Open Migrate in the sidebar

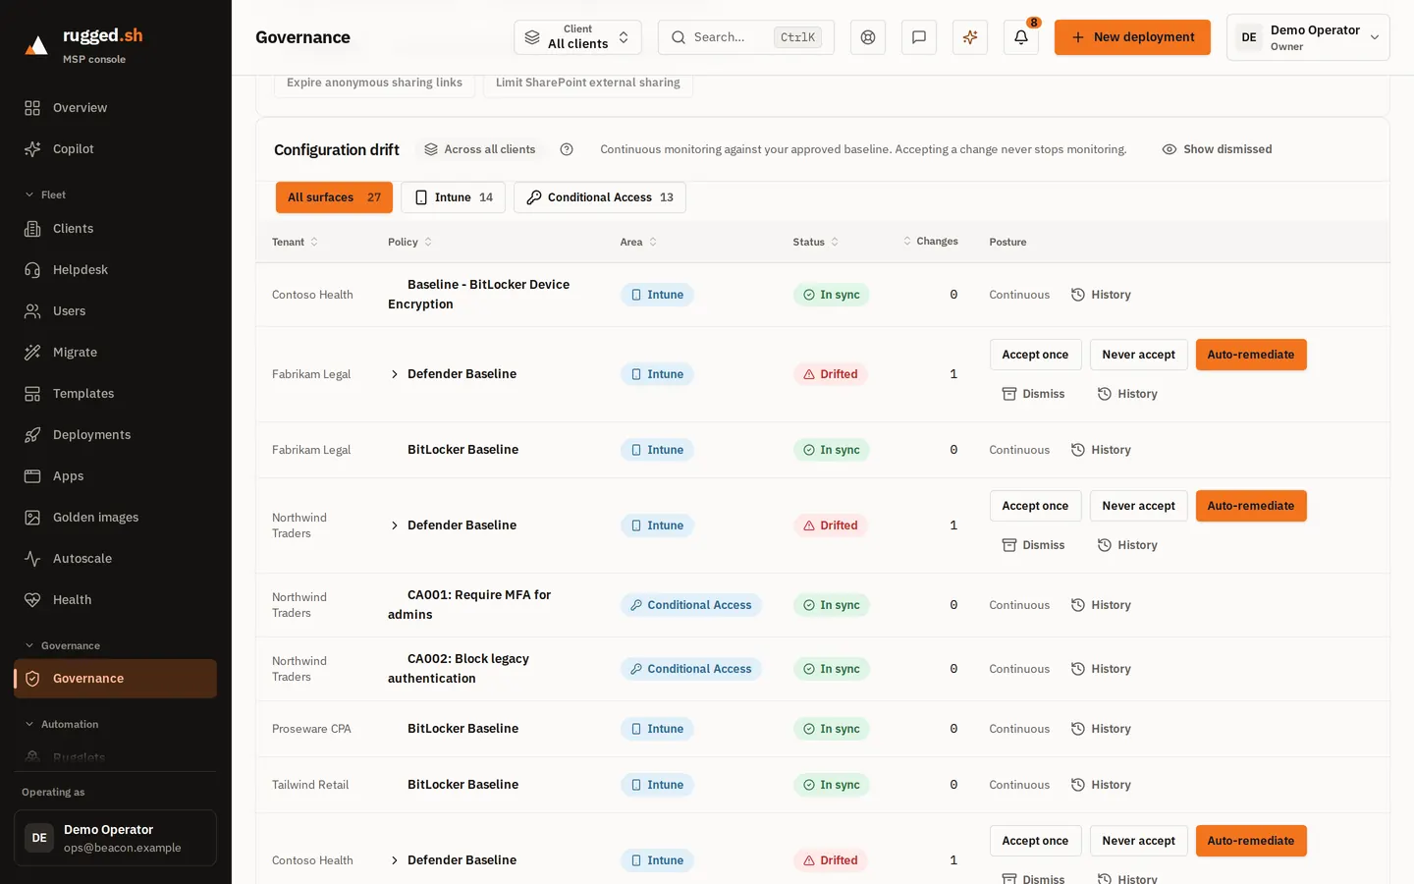coord(115,353)
